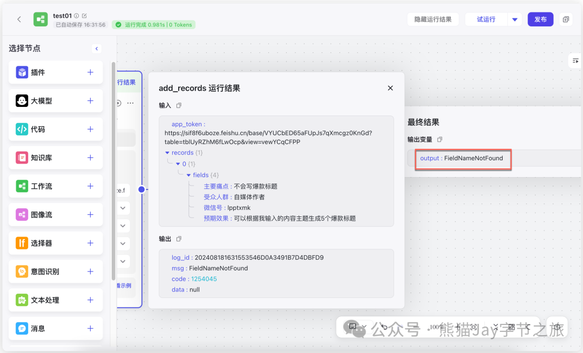Viewport: 583px width, 353px height.
Task: Collapse the 选择节点 panel
Action: coord(97,49)
